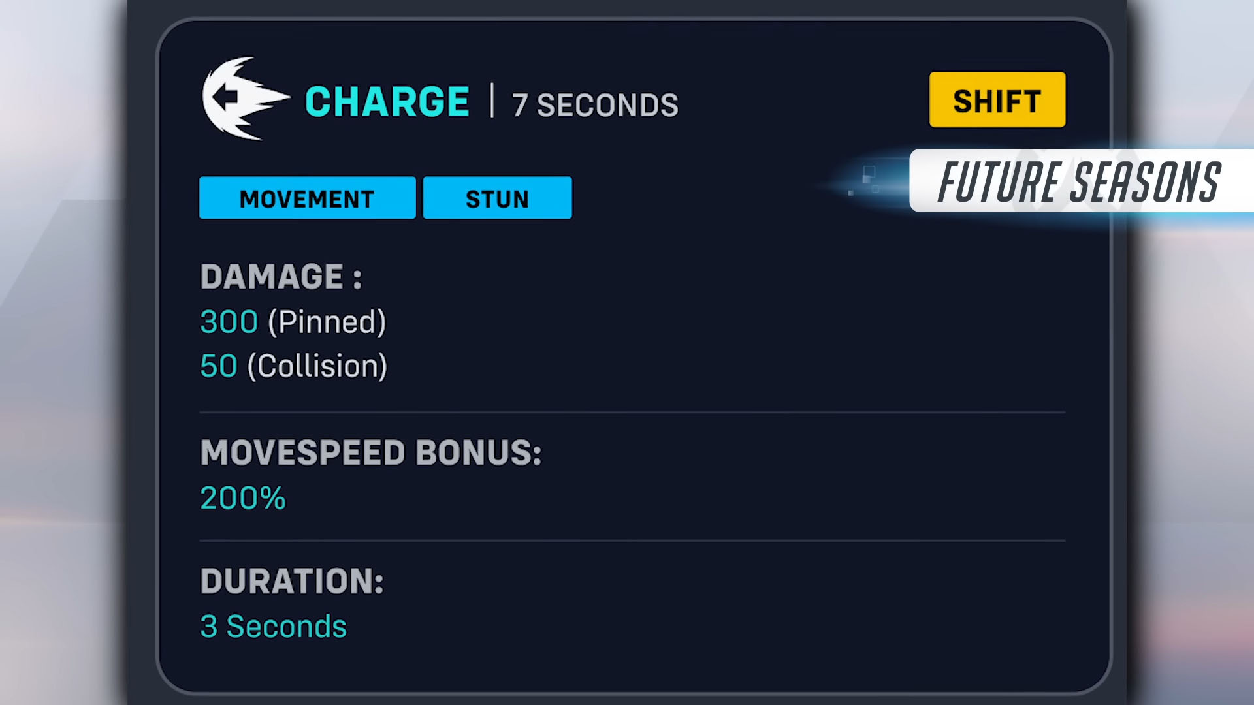Image resolution: width=1254 pixels, height=705 pixels.
Task: Click the separator line above DURATION
Action: 632,540
